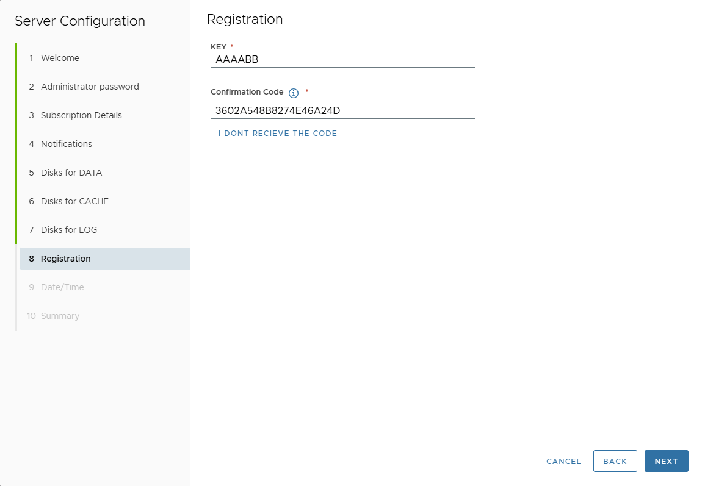Select the Subscription Details step
The height and width of the screenshot is (486, 702).
(x=81, y=115)
